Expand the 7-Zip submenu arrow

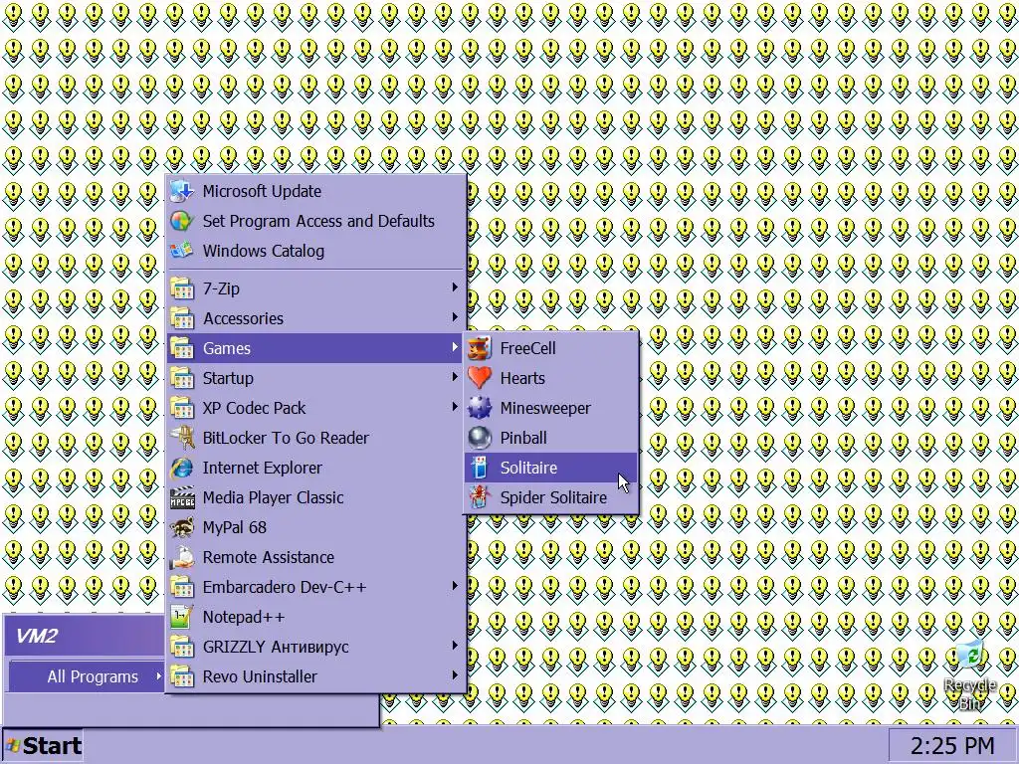click(x=455, y=287)
